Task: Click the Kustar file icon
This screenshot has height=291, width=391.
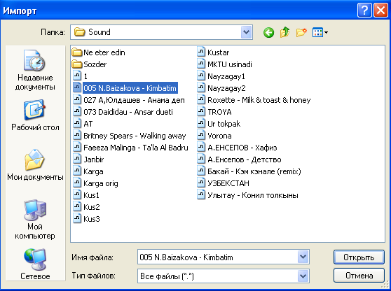Action: click(x=201, y=52)
